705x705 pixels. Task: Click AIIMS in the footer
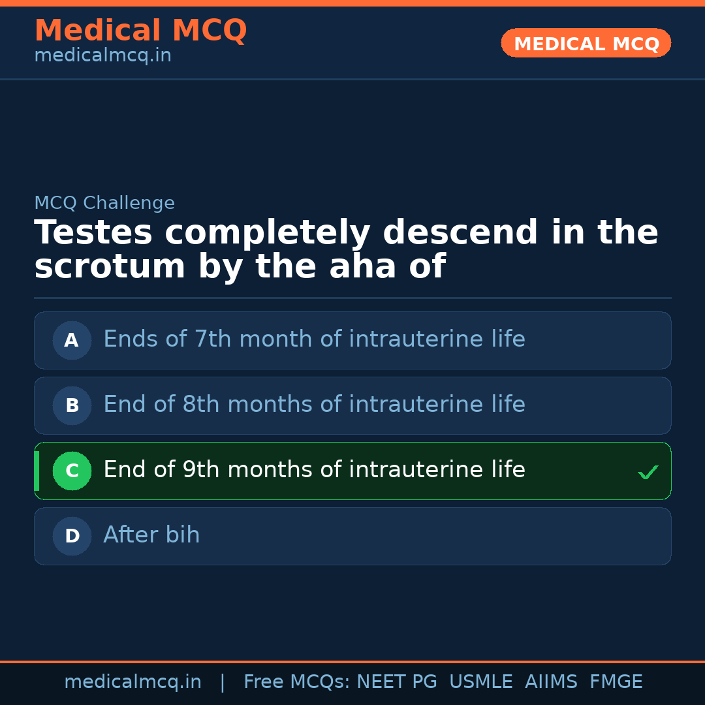tap(551, 682)
